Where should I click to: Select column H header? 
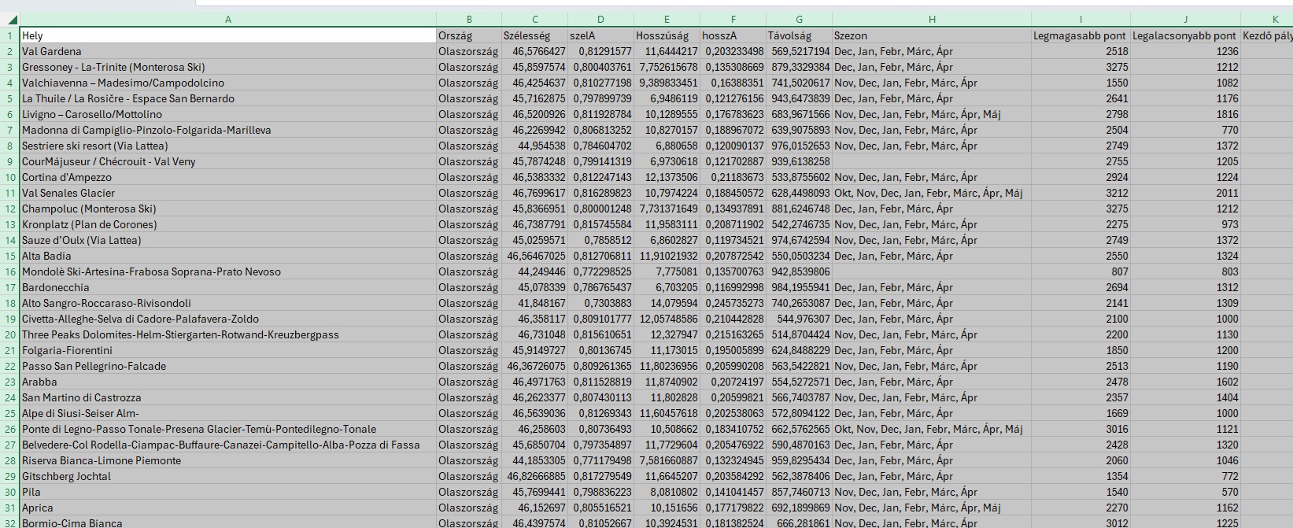coord(931,20)
